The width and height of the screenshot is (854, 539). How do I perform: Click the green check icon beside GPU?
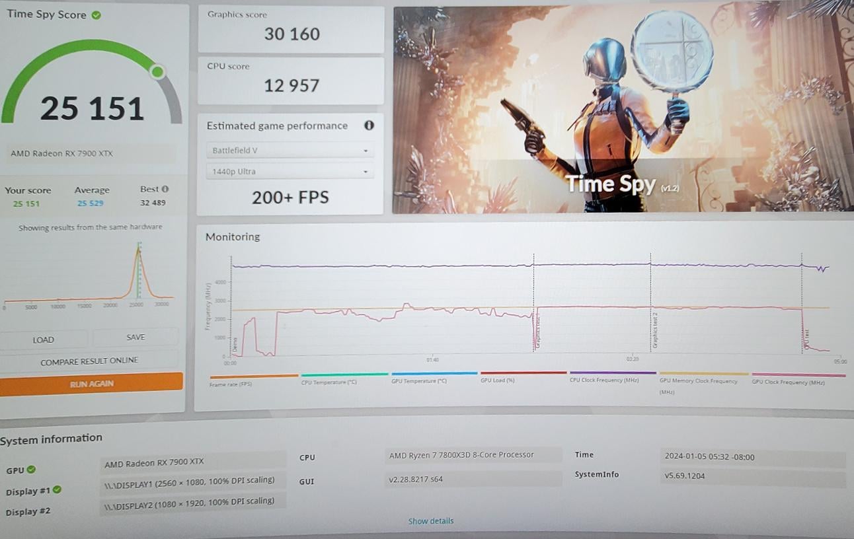(x=31, y=470)
